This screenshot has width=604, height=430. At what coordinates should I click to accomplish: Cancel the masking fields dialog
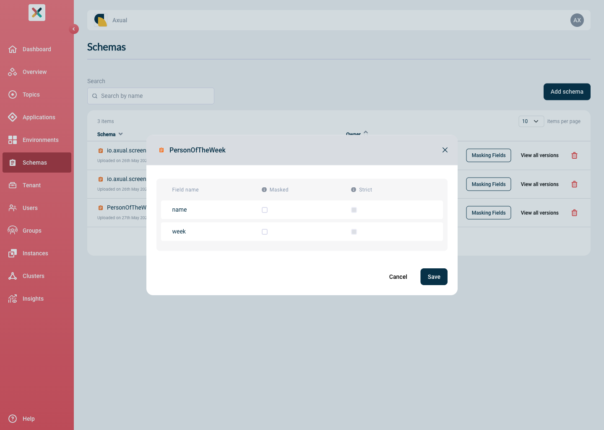tap(398, 277)
